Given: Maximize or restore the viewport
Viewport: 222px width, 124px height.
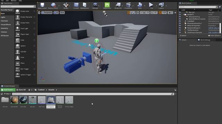Looking at the screenshot, I should tap(175, 13).
